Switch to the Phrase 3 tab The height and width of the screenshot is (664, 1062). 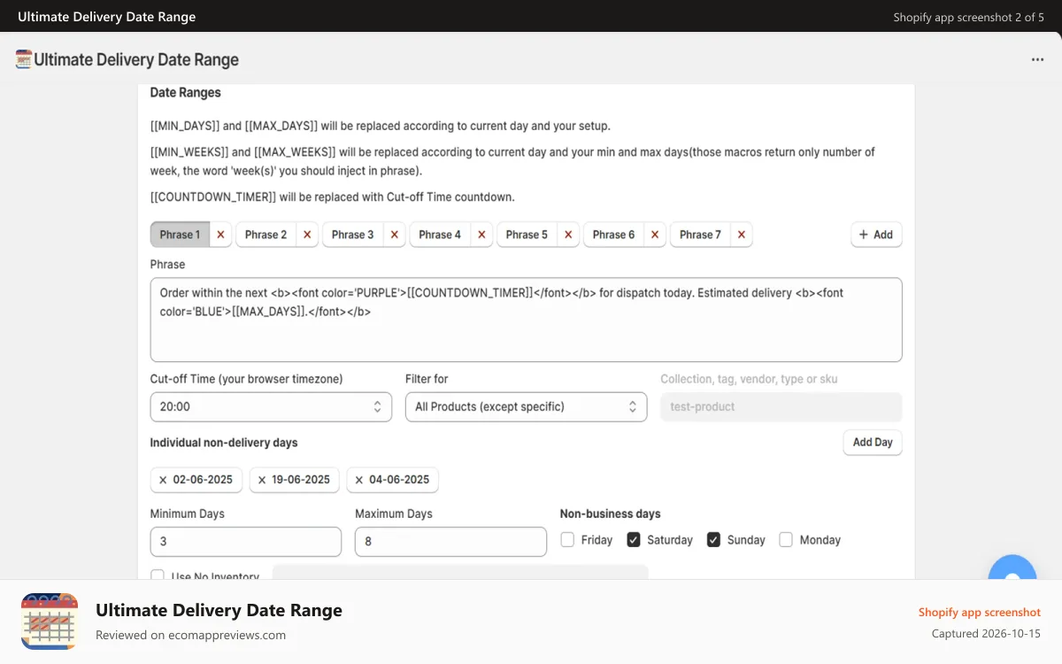(352, 235)
